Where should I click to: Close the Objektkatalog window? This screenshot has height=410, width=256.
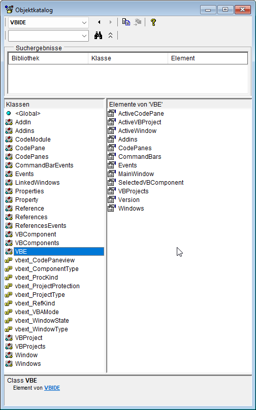(242, 10)
